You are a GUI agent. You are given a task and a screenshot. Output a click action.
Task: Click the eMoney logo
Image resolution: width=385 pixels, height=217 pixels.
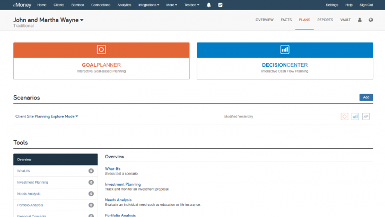[x=22, y=5]
